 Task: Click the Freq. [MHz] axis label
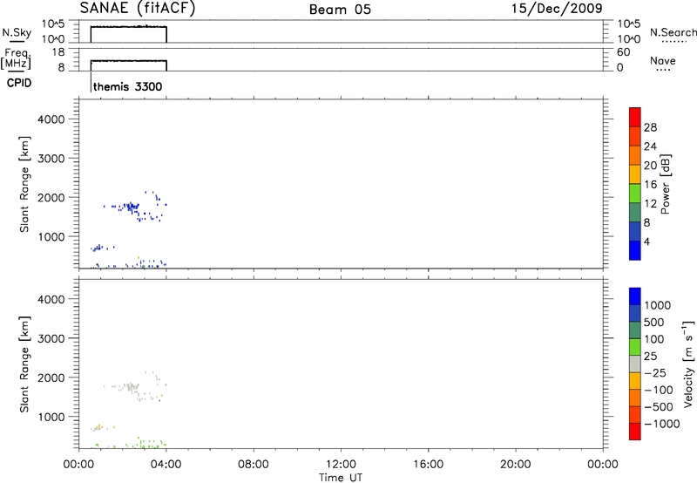[x=16, y=58]
